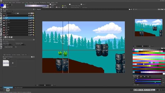Viewport: 165px width, 93px height.
Task: Switch to the Lock Grid settings tab
Action: [x=13, y=55]
